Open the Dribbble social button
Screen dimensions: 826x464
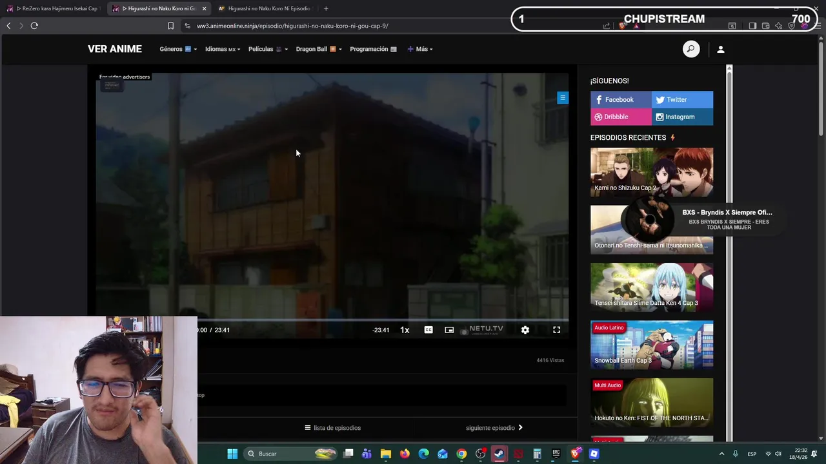pyautogui.click(x=621, y=117)
